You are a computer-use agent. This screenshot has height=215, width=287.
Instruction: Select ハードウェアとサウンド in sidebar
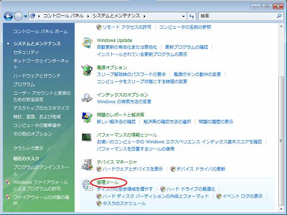37,76
